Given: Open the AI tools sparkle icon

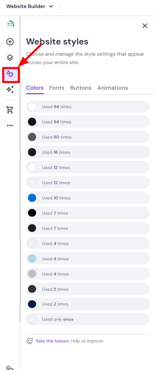Looking at the screenshot, I should point(10,89).
